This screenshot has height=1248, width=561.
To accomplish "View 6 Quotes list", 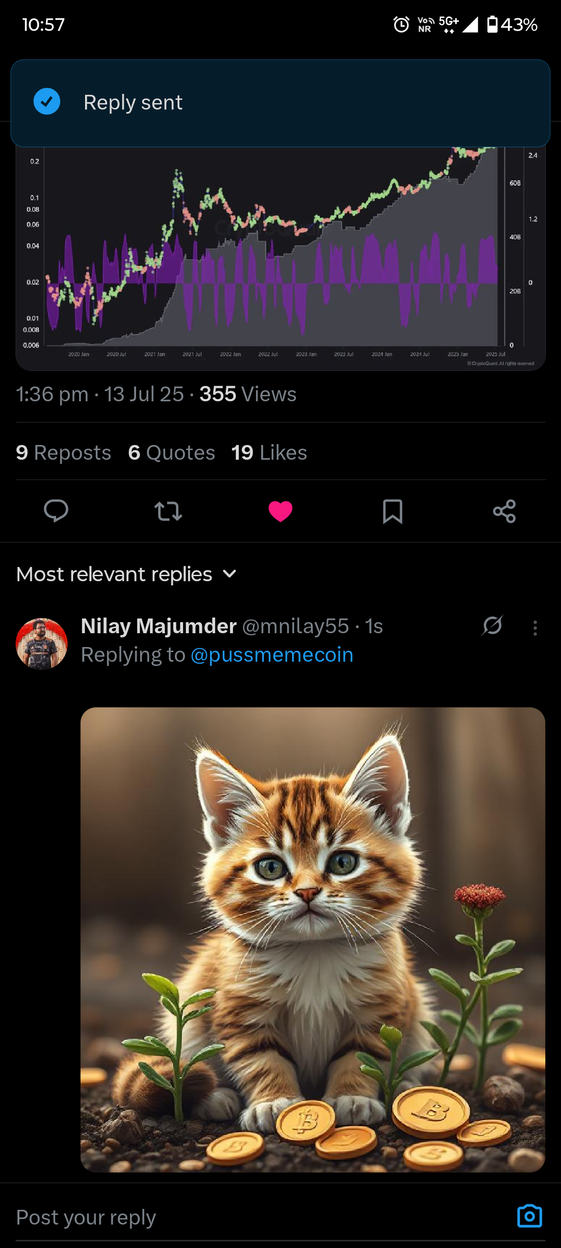I will (172, 452).
